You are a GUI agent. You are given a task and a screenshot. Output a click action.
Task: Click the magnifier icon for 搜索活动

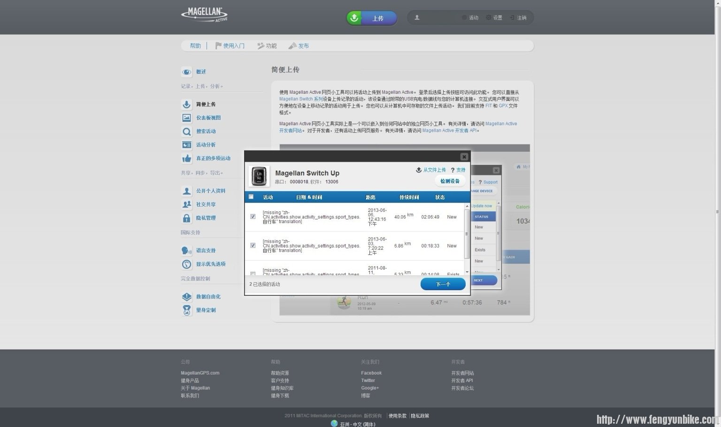coord(187,132)
